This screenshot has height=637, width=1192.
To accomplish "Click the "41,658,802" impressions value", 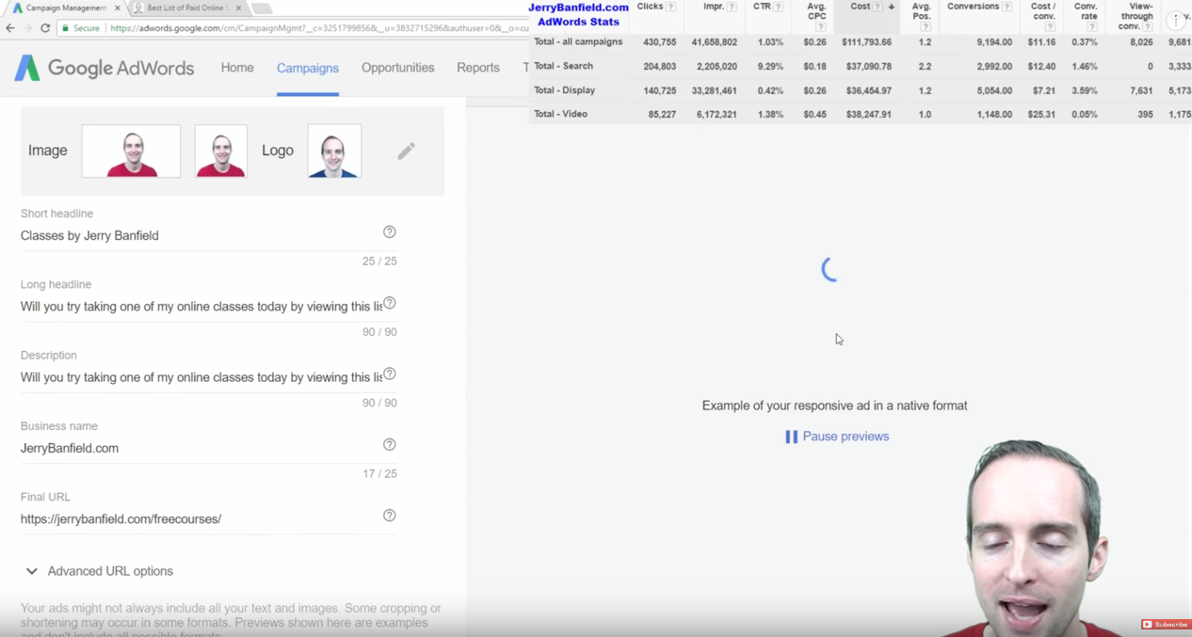I will (x=714, y=42).
